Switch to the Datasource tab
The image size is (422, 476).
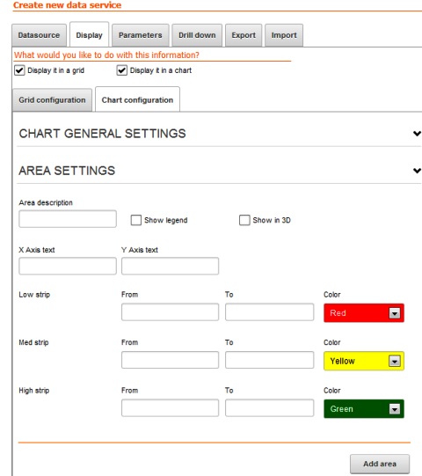pos(39,35)
